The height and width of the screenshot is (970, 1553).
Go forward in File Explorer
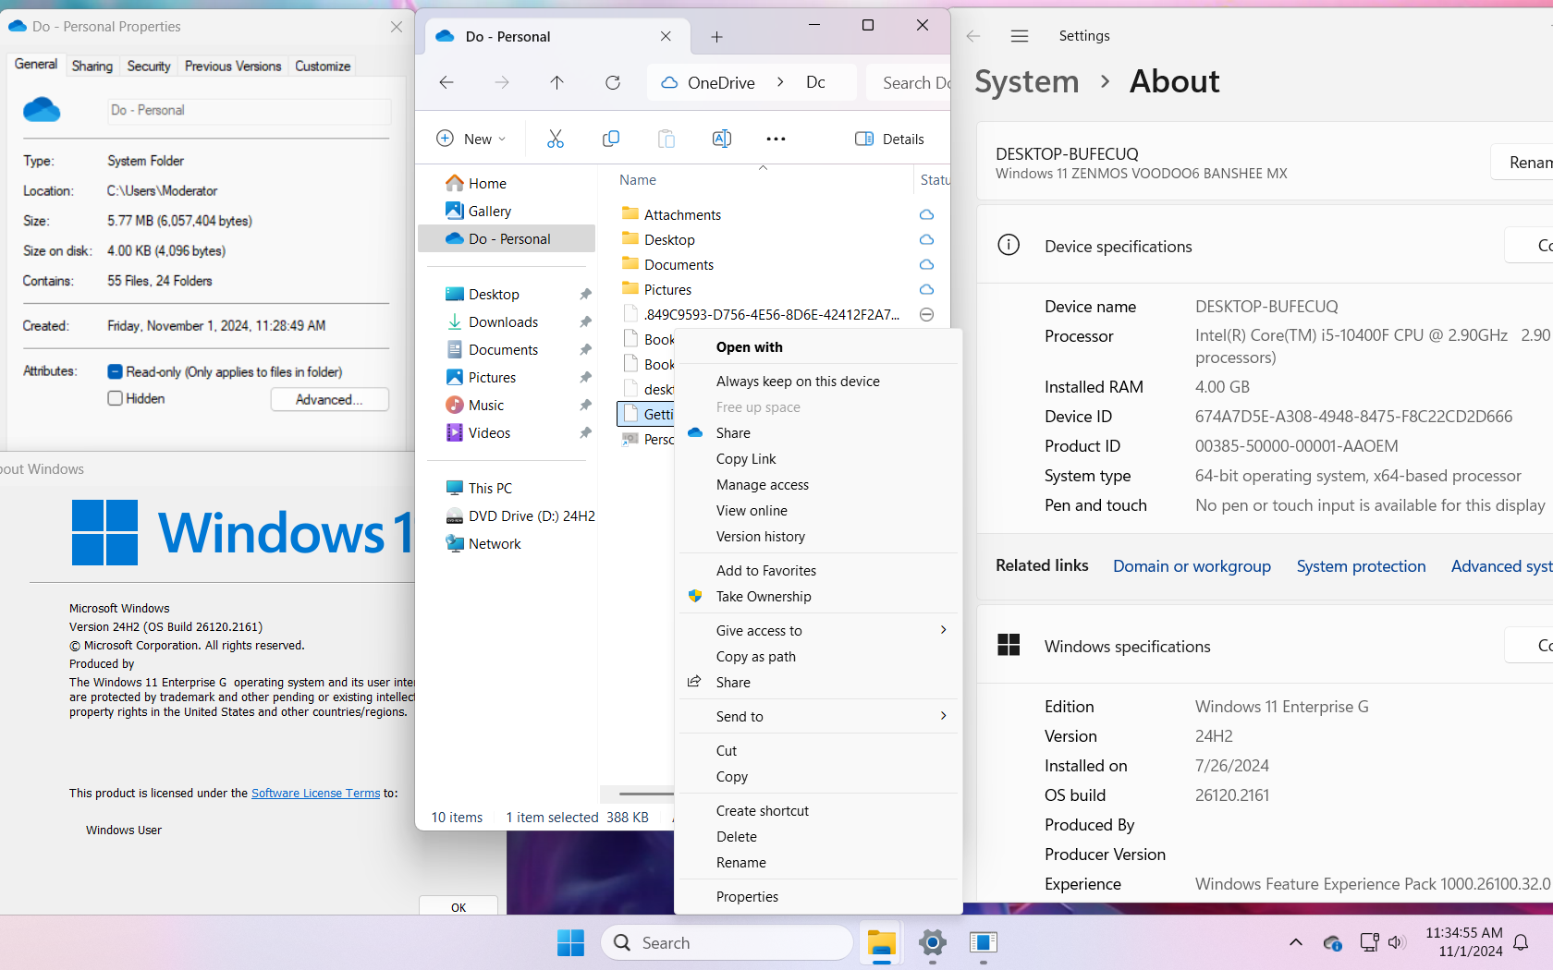(502, 82)
